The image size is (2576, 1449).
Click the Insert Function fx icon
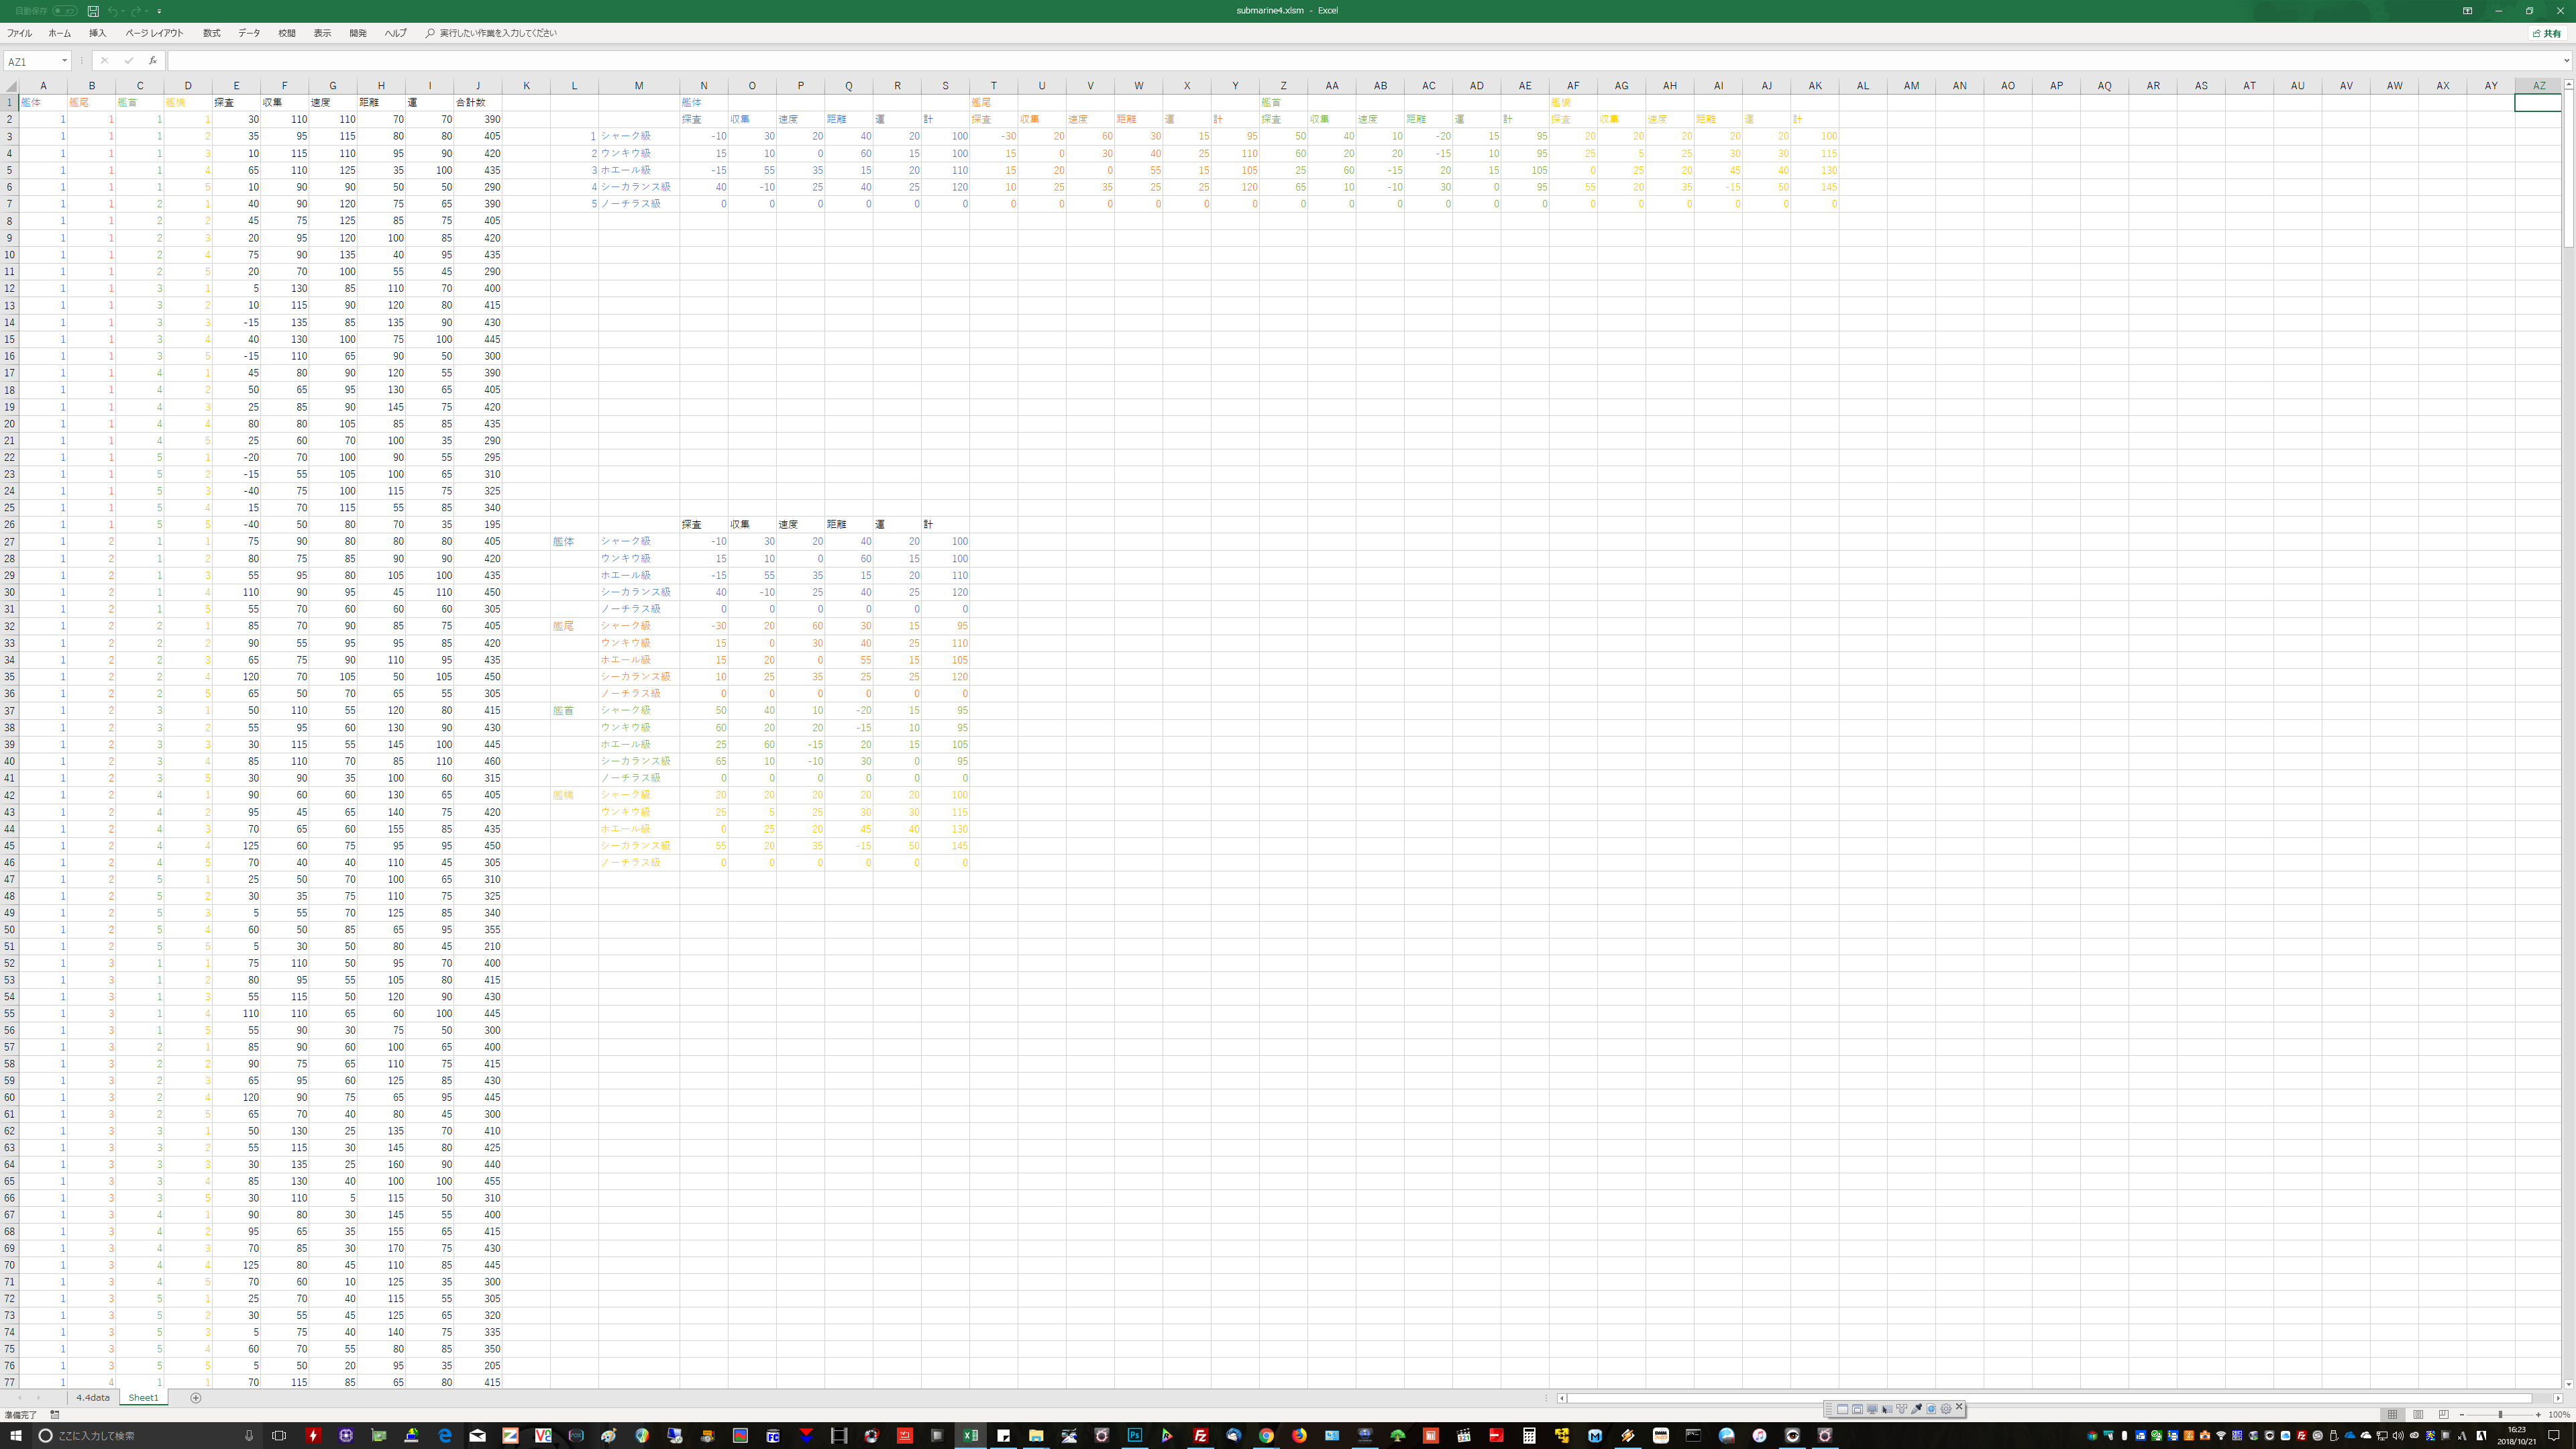pyautogui.click(x=152, y=61)
